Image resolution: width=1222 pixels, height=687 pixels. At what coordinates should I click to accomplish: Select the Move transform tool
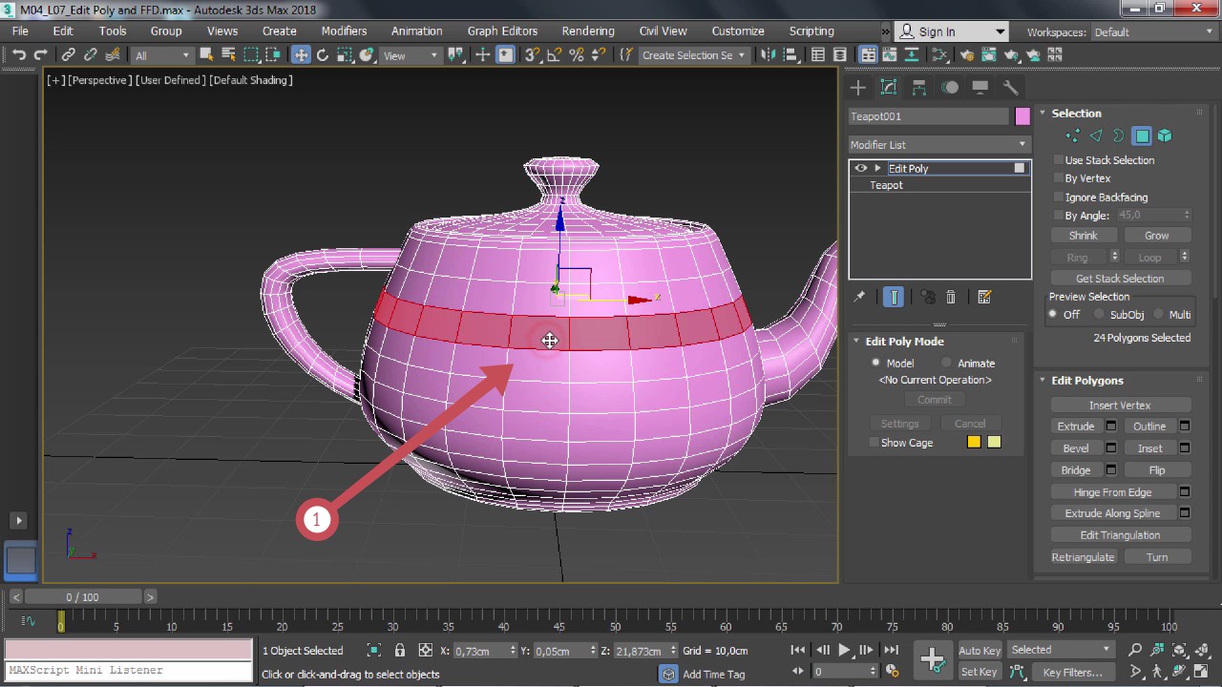(301, 55)
